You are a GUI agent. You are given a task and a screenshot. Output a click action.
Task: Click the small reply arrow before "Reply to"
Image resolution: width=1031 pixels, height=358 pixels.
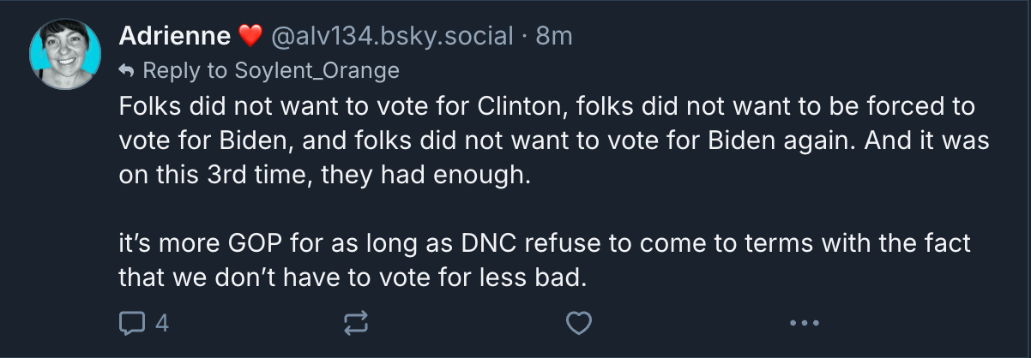(x=127, y=69)
